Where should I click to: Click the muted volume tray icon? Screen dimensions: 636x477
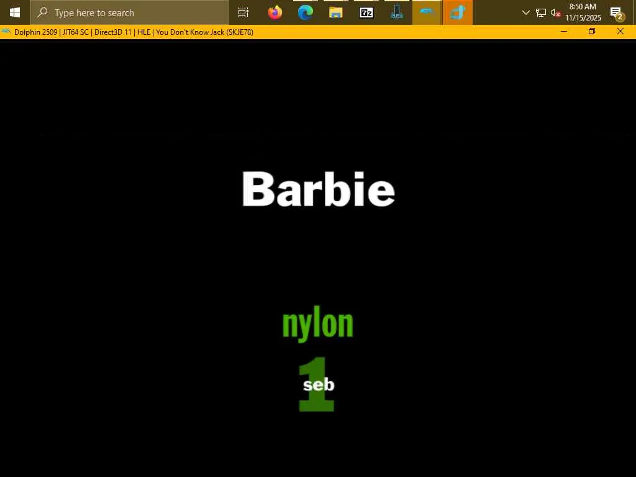pos(555,13)
